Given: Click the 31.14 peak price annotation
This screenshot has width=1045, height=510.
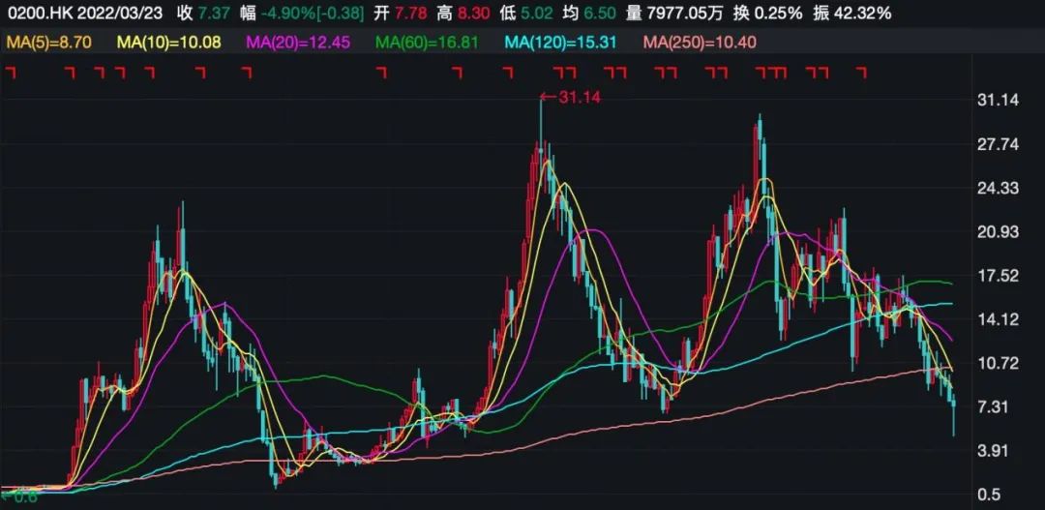Looking at the screenshot, I should pos(571,98).
